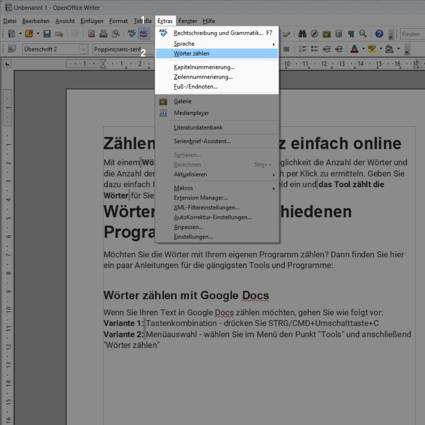Expand the paragraph style dropdown showing Überschrift 2
The width and height of the screenshot is (425, 425).
pos(83,49)
